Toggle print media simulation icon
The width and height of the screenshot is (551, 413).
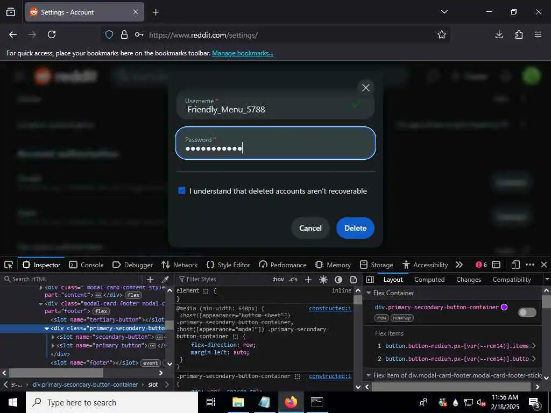[x=354, y=279]
